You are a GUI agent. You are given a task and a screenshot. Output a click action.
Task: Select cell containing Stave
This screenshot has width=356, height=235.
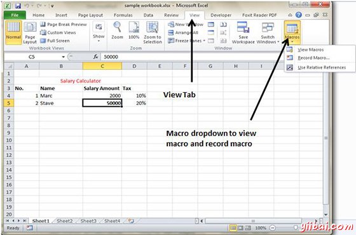point(61,103)
